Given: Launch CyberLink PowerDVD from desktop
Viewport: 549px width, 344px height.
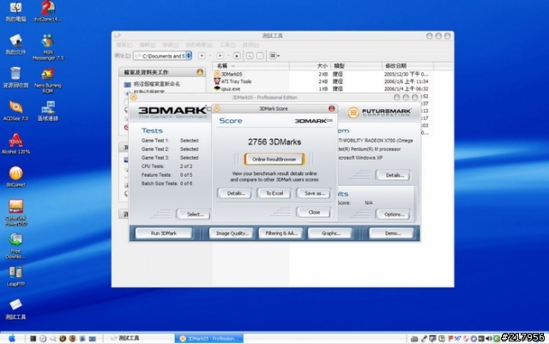Looking at the screenshot, I should click(x=15, y=212).
